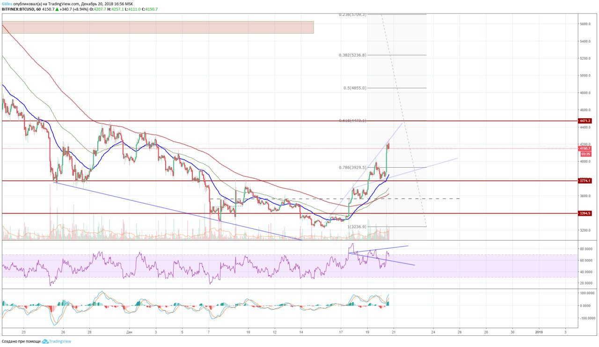Click date 30 on the time axis

[x=512, y=332]
